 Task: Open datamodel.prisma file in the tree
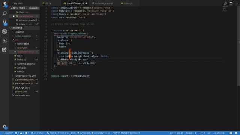24,79
